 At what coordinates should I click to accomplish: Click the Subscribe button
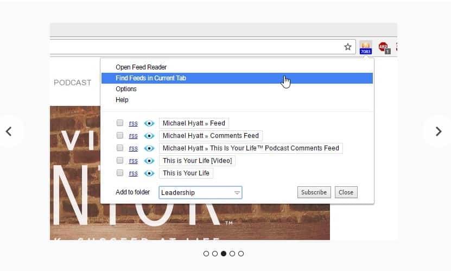[314, 192]
